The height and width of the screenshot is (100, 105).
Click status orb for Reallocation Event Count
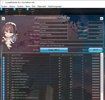tap(4, 92)
